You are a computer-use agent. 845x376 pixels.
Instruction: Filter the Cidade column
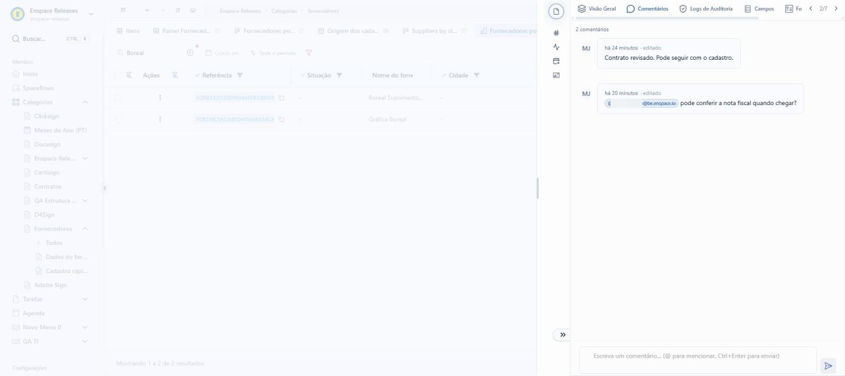point(476,75)
